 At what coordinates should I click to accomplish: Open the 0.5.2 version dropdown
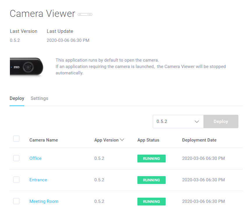pyautogui.click(x=178, y=121)
